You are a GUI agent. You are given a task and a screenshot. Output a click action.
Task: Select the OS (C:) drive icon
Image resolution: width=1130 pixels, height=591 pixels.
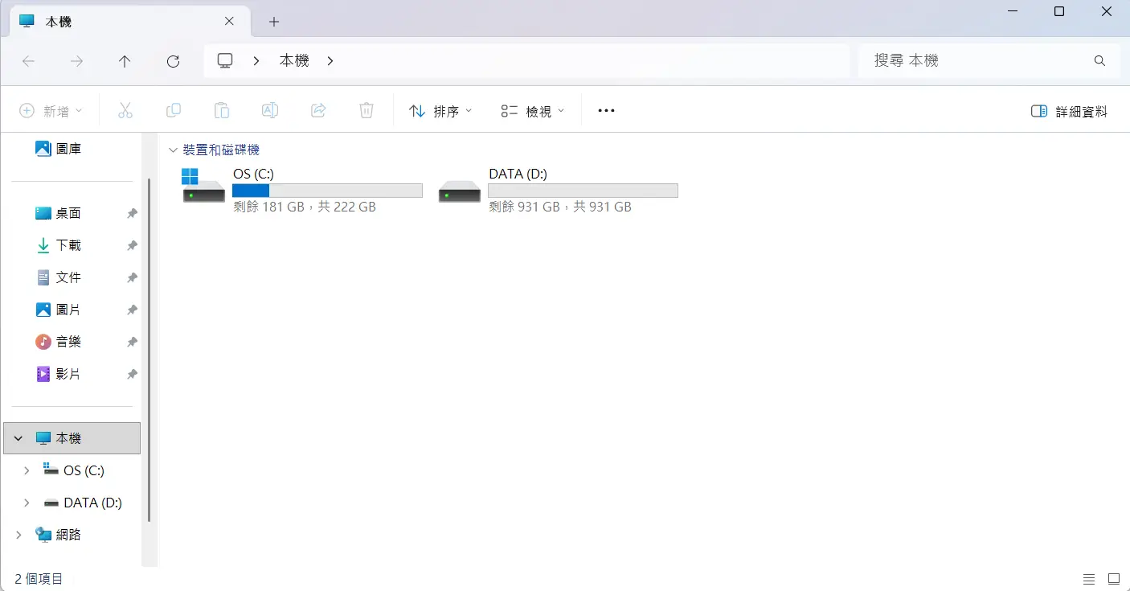pyautogui.click(x=203, y=187)
